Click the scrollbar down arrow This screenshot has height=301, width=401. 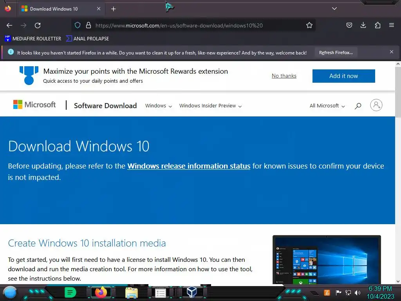(398, 281)
